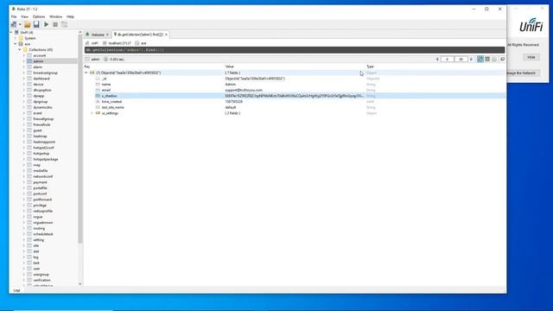This screenshot has width=553, height=311.
Task: Open the connect icon's dropdown arrow
Action: (x=20, y=25)
